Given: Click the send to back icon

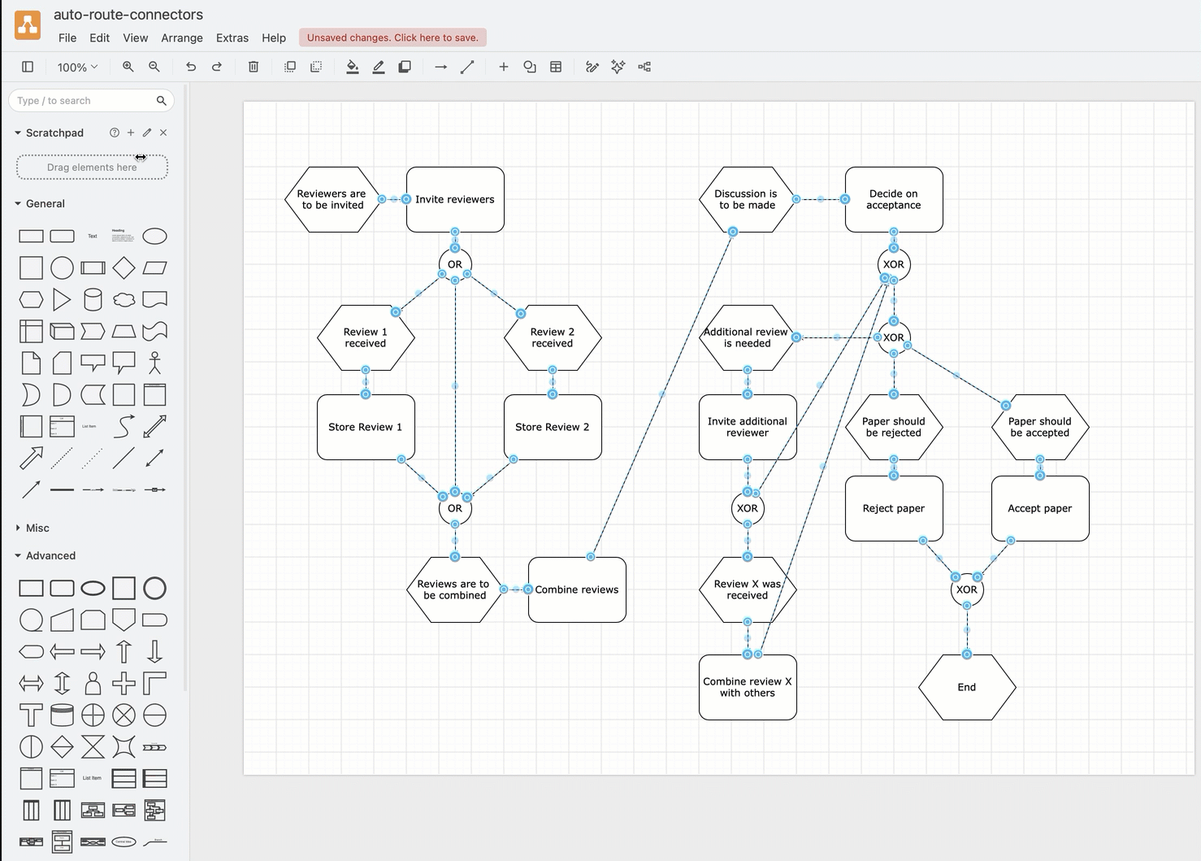Looking at the screenshot, I should [x=316, y=67].
